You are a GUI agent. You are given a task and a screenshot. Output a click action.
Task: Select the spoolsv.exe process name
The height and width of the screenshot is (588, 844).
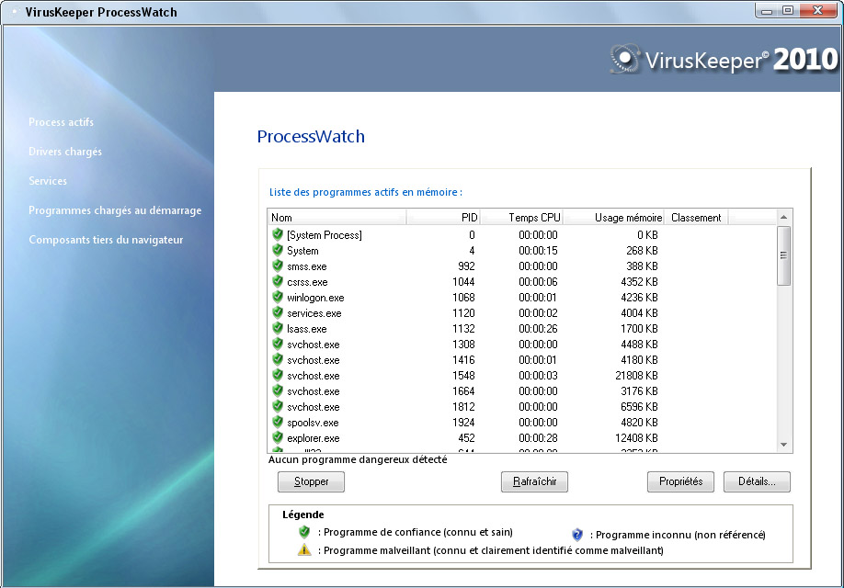point(313,423)
